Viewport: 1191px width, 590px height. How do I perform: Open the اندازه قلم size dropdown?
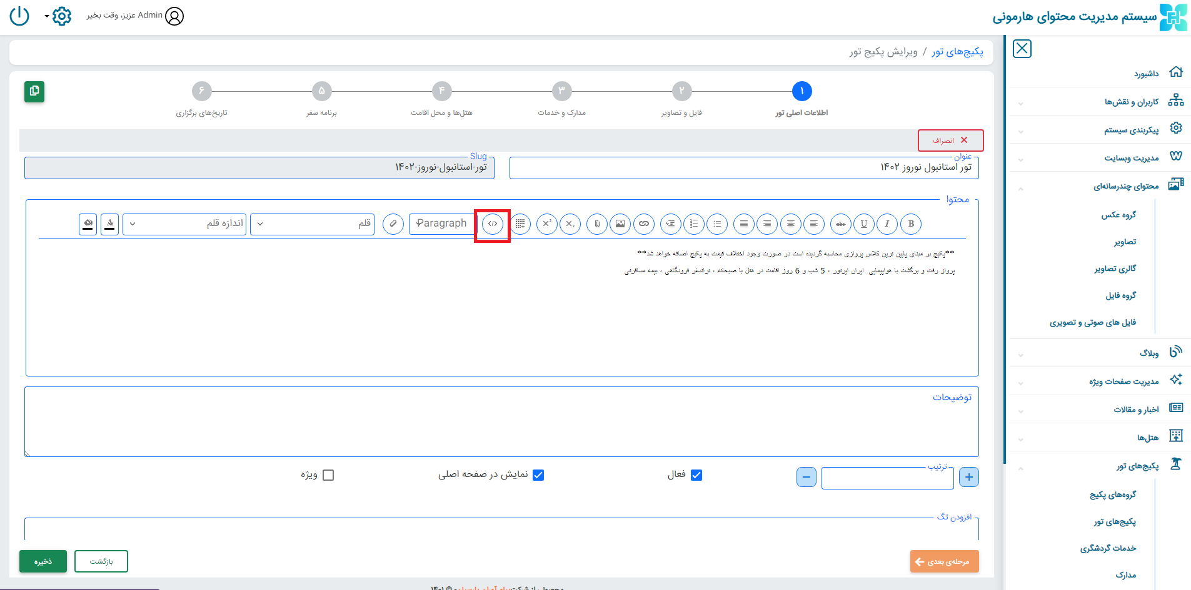pos(184,224)
